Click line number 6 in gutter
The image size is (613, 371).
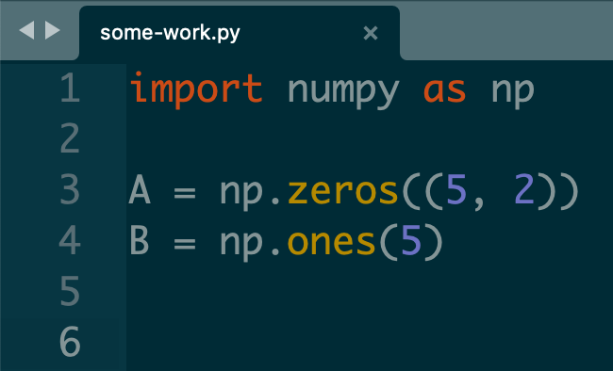pyautogui.click(x=71, y=341)
